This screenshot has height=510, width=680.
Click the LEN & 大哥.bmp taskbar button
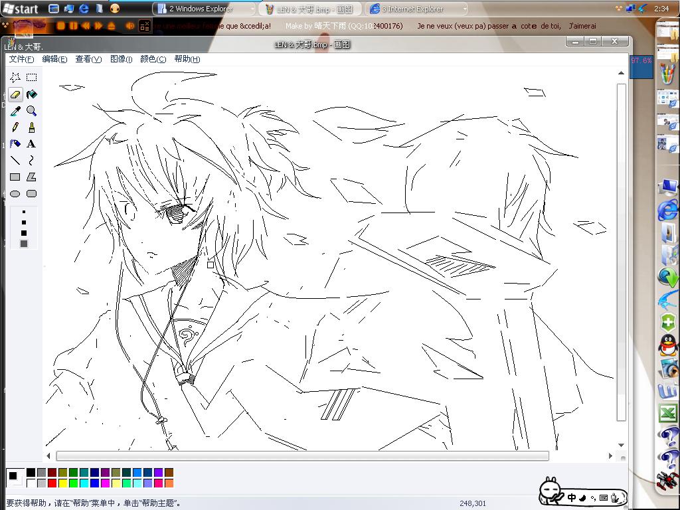point(310,9)
